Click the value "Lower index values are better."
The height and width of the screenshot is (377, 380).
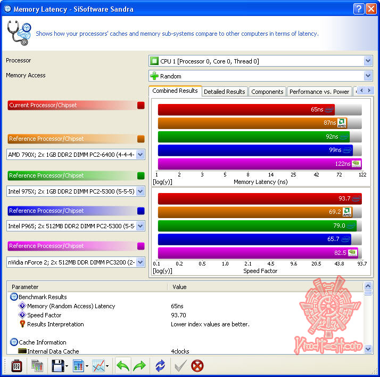pos(210,324)
